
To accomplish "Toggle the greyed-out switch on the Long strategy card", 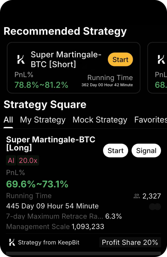I will [155, 206].
